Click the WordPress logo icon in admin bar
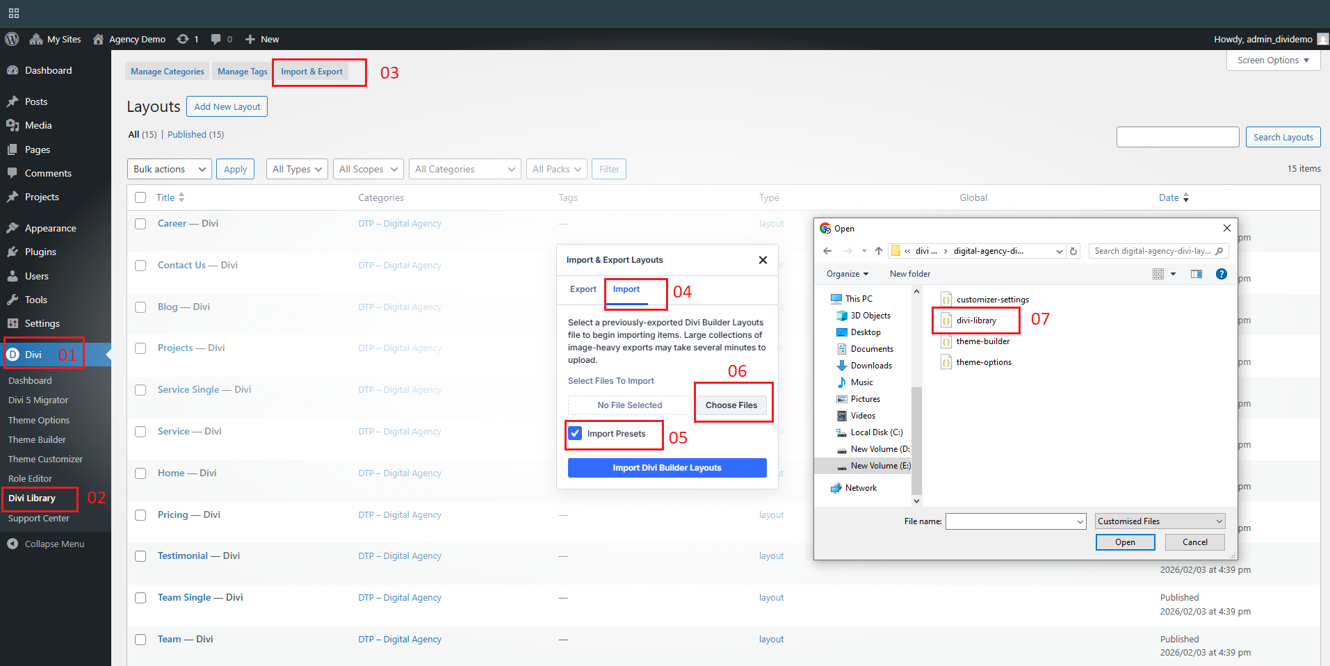 pyautogui.click(x=12, y=39)
